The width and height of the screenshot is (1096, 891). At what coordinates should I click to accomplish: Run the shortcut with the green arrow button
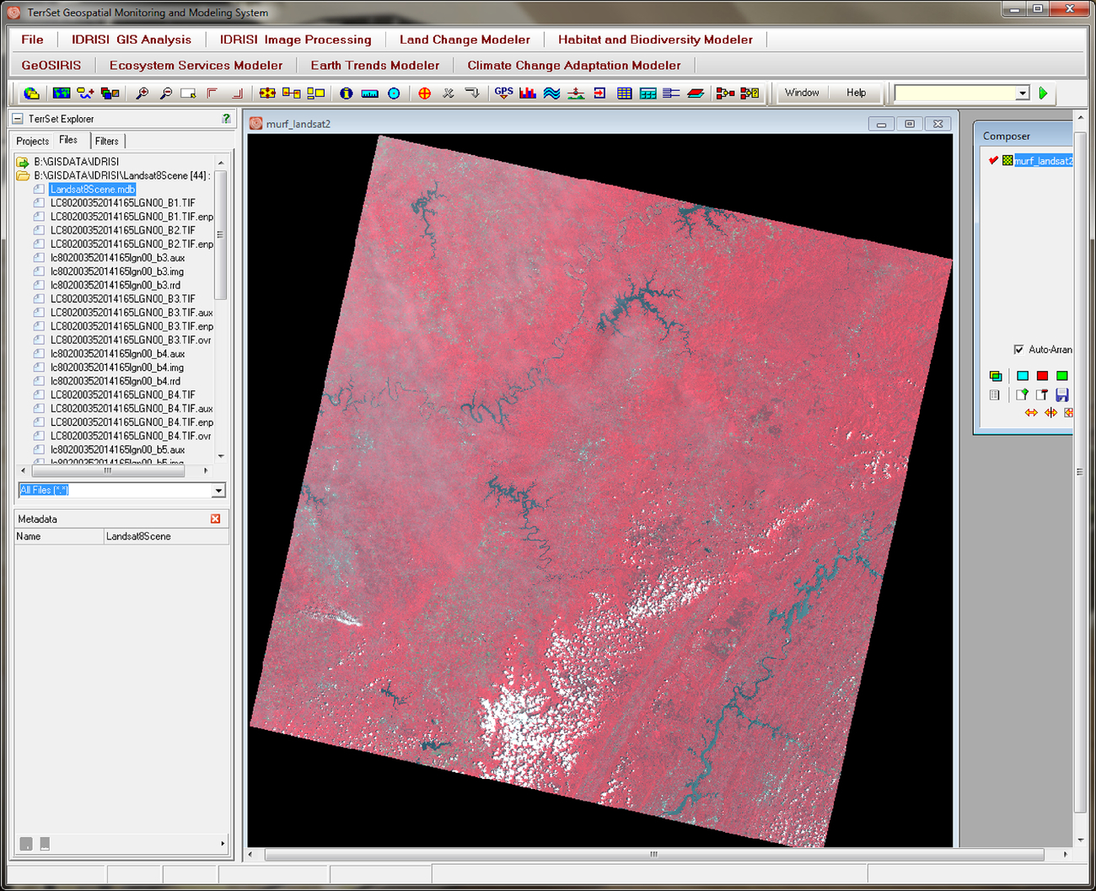pyautogui.click(x=1044, y=93)
